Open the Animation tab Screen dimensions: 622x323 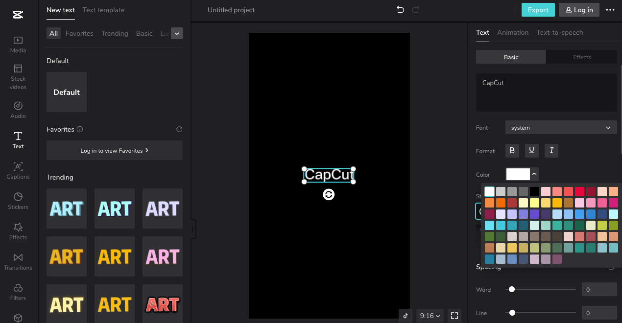tap(513, 32)
